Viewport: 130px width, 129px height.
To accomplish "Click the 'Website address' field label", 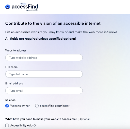I will pos(16,50).
